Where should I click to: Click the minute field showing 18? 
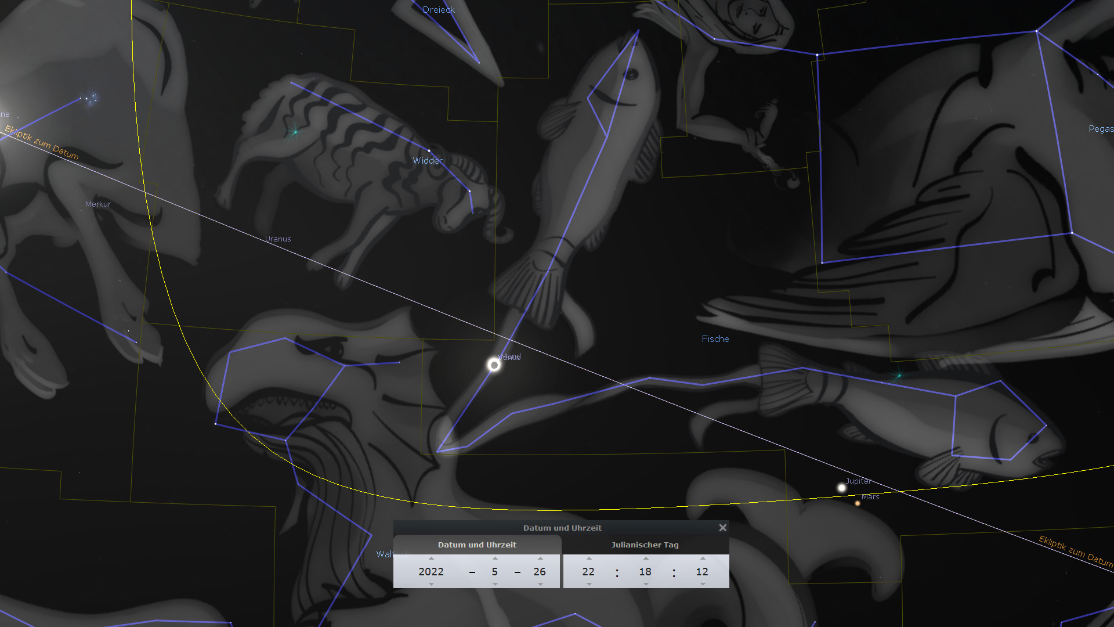645,571
